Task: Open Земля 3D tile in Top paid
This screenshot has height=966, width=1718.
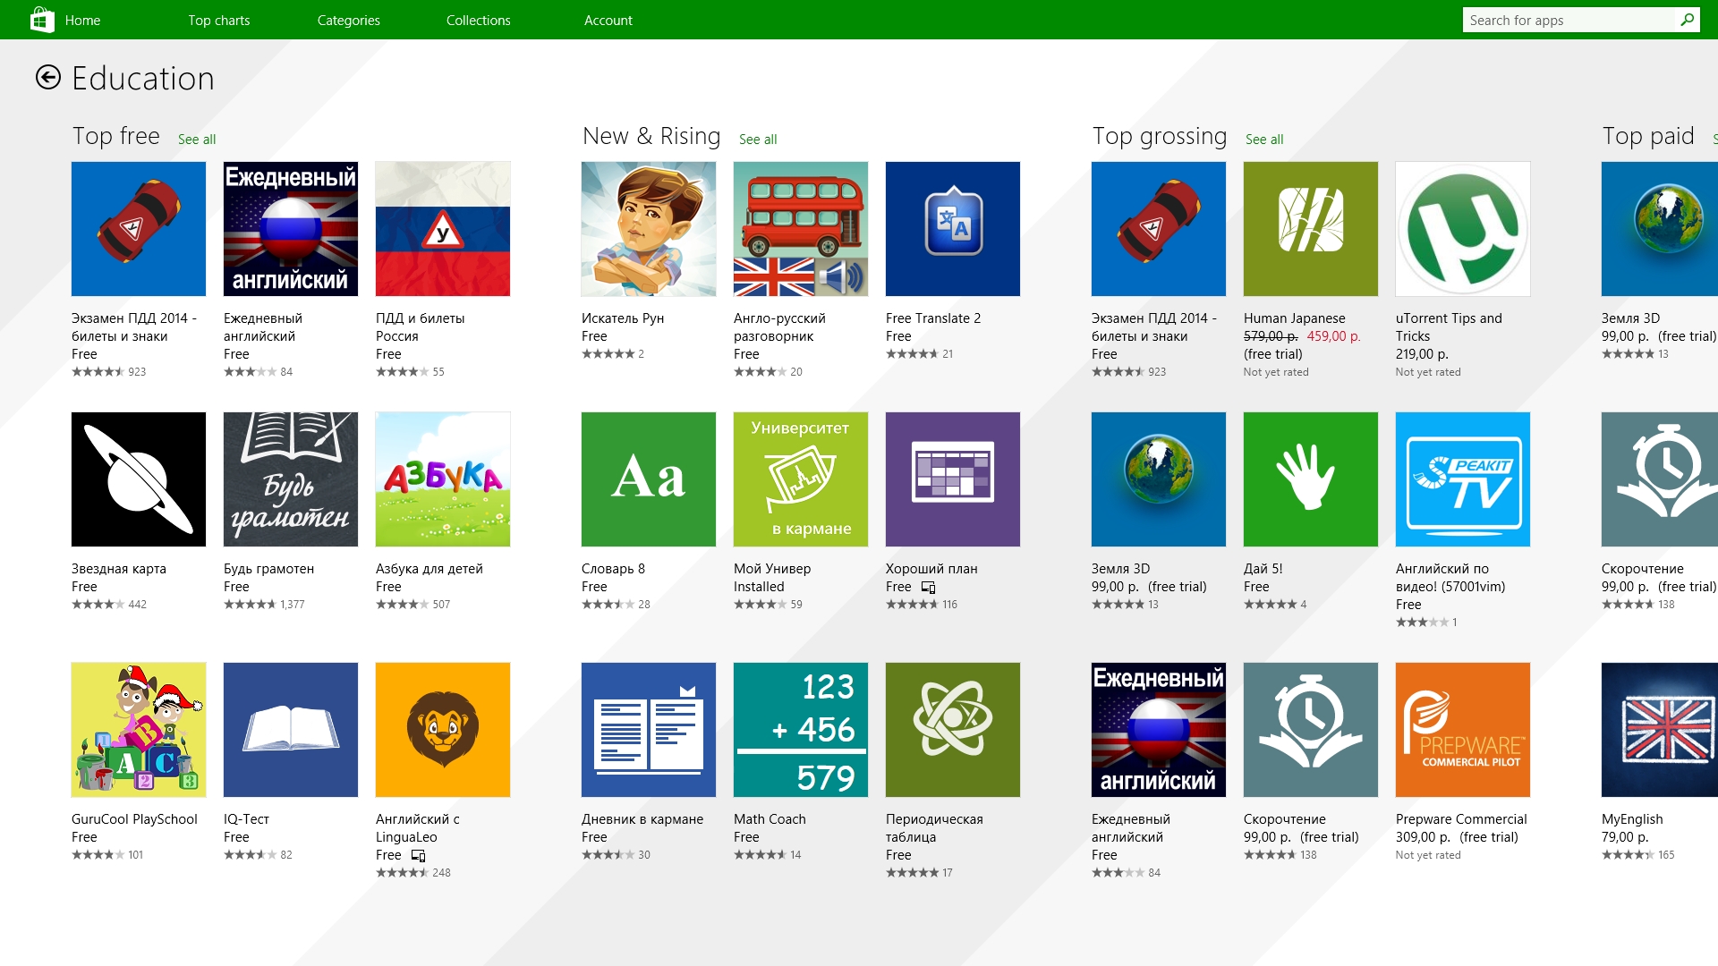Action: (1660, 229)
